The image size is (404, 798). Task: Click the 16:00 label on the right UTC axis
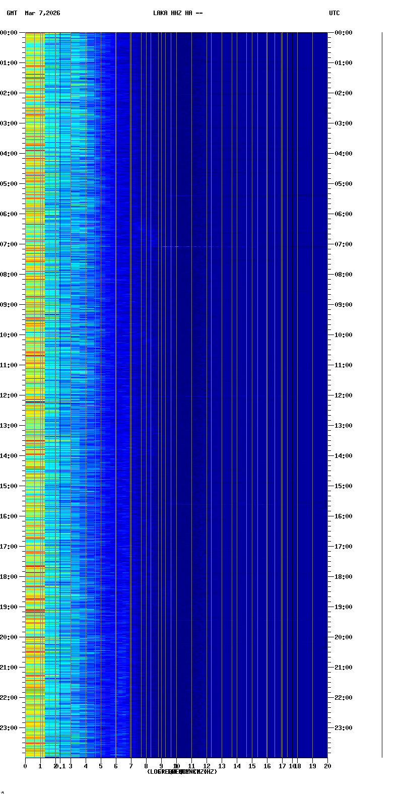pos(344,516)
